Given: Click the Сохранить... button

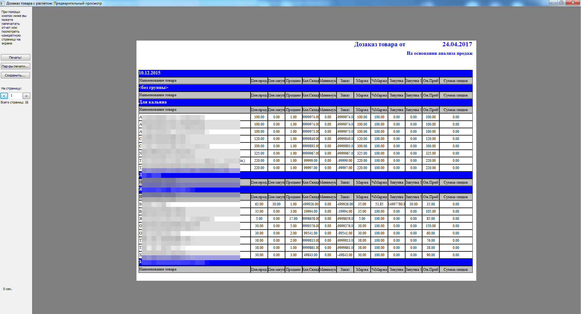Looking at the screenshot, I should [15, 75].
